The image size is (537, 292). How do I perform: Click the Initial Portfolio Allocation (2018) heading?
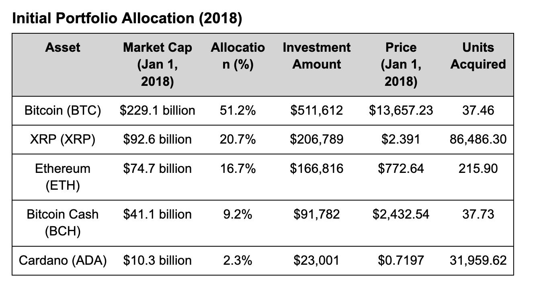tap(127, 18)
